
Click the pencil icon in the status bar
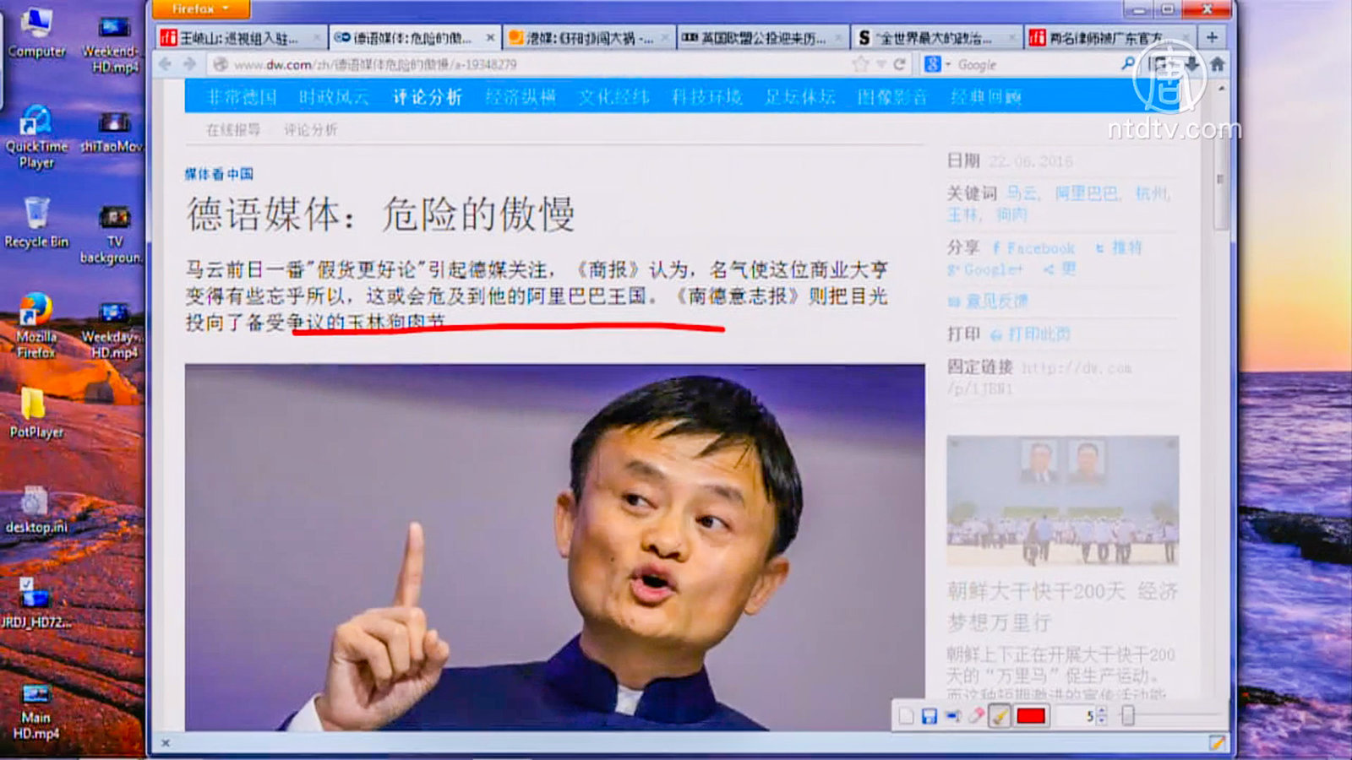point(1217,742)
